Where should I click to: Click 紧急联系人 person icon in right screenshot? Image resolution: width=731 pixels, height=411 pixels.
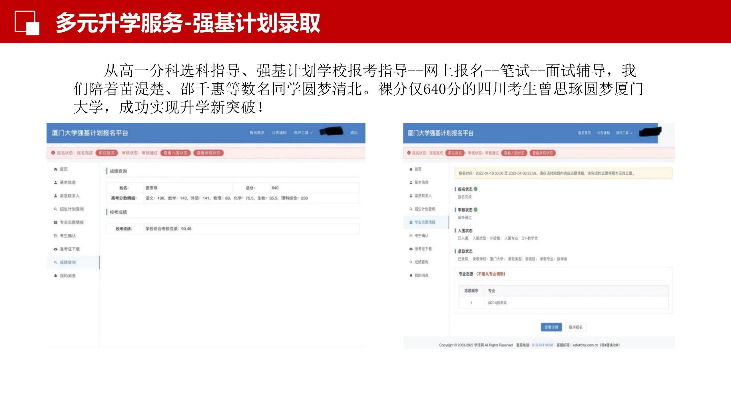click(411, 196)
